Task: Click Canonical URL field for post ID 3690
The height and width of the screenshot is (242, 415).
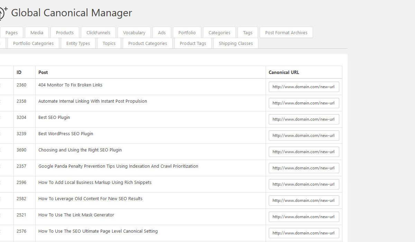Action: [x=304, y=152]
